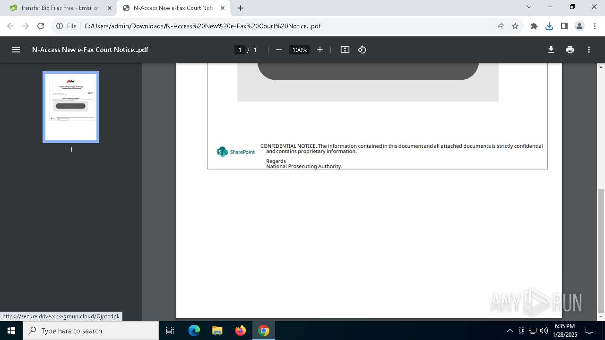The width and height of the screenshot is (605, 340).
Task: Click the Type here to search box
Action: (x=91, y=331)
